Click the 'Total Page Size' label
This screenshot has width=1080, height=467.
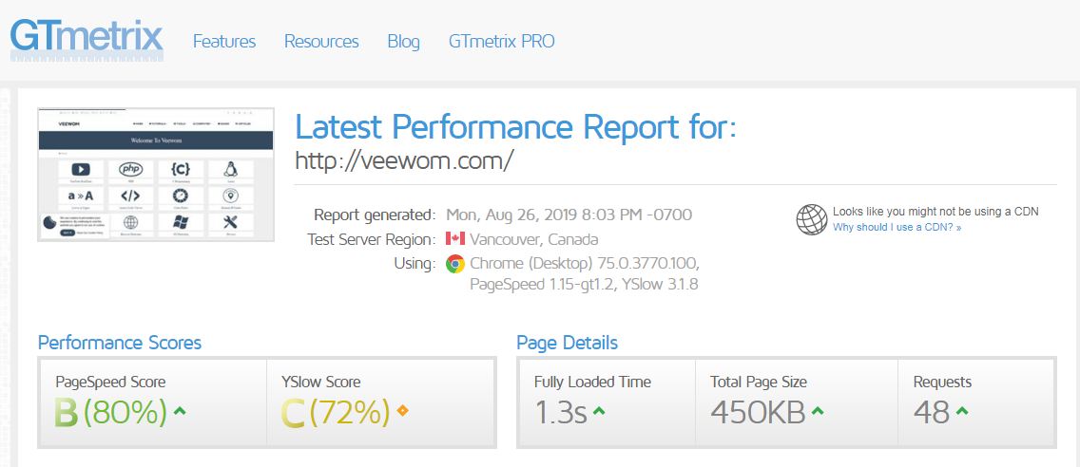pos(759,382)
